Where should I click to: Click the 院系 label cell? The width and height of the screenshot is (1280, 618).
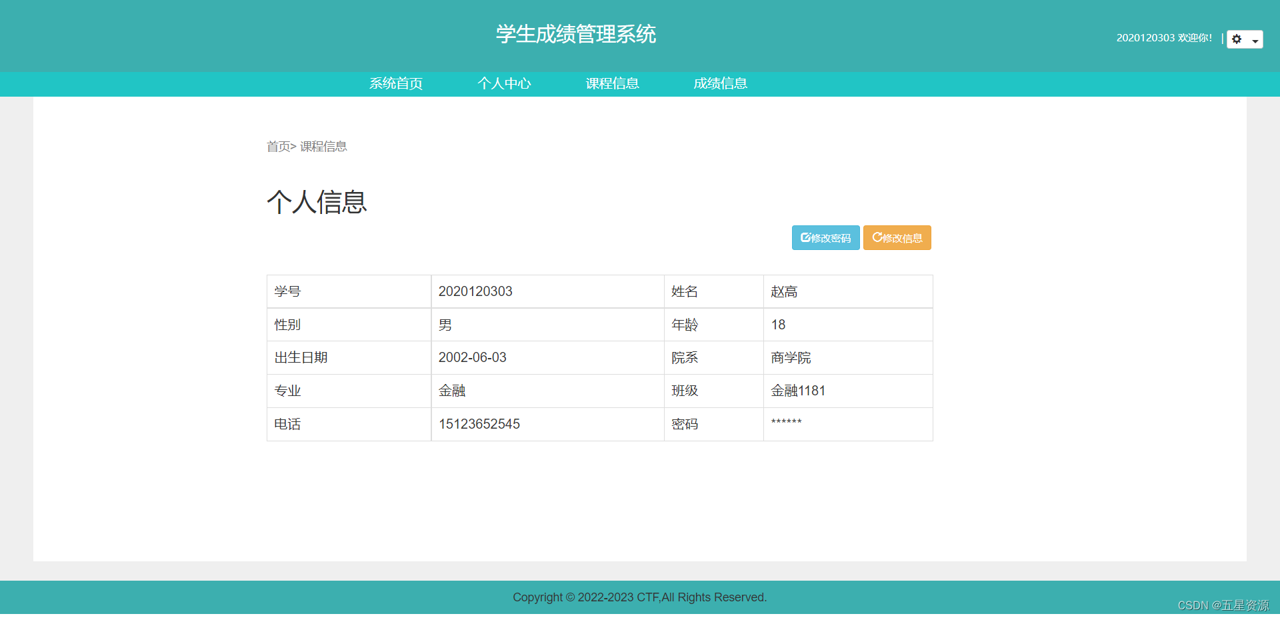pyautogui.click(x=713, y=357)
